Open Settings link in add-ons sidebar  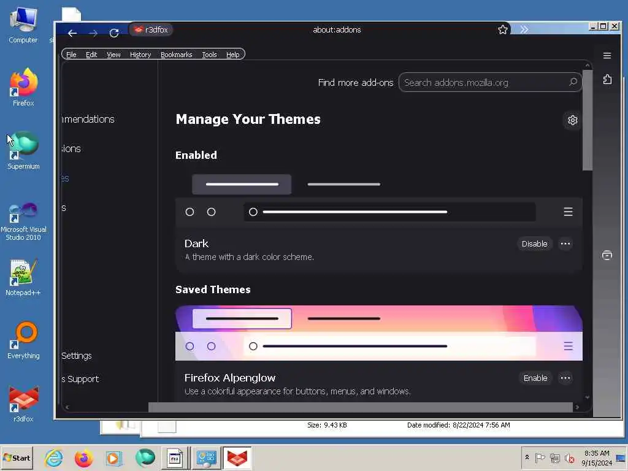click(77, 356)
